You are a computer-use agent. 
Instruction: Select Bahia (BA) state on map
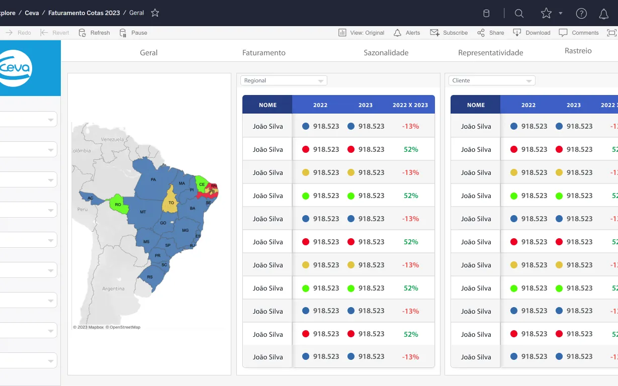pyautogui.click(x=192, y=208)
